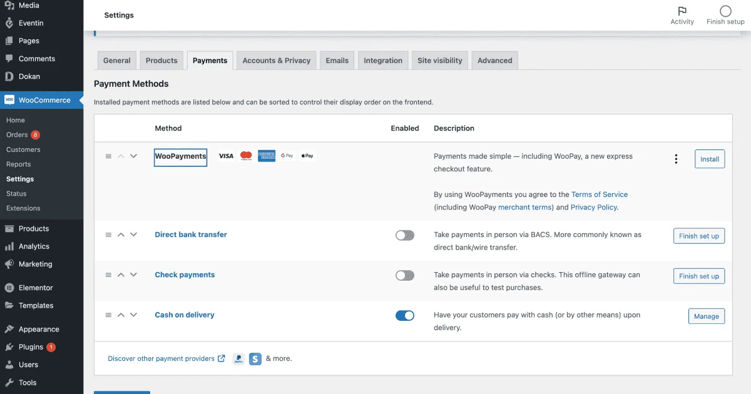Open the Cash on delivery method link
This screenshot has height=394, width=751.
[x=185, y=315]
